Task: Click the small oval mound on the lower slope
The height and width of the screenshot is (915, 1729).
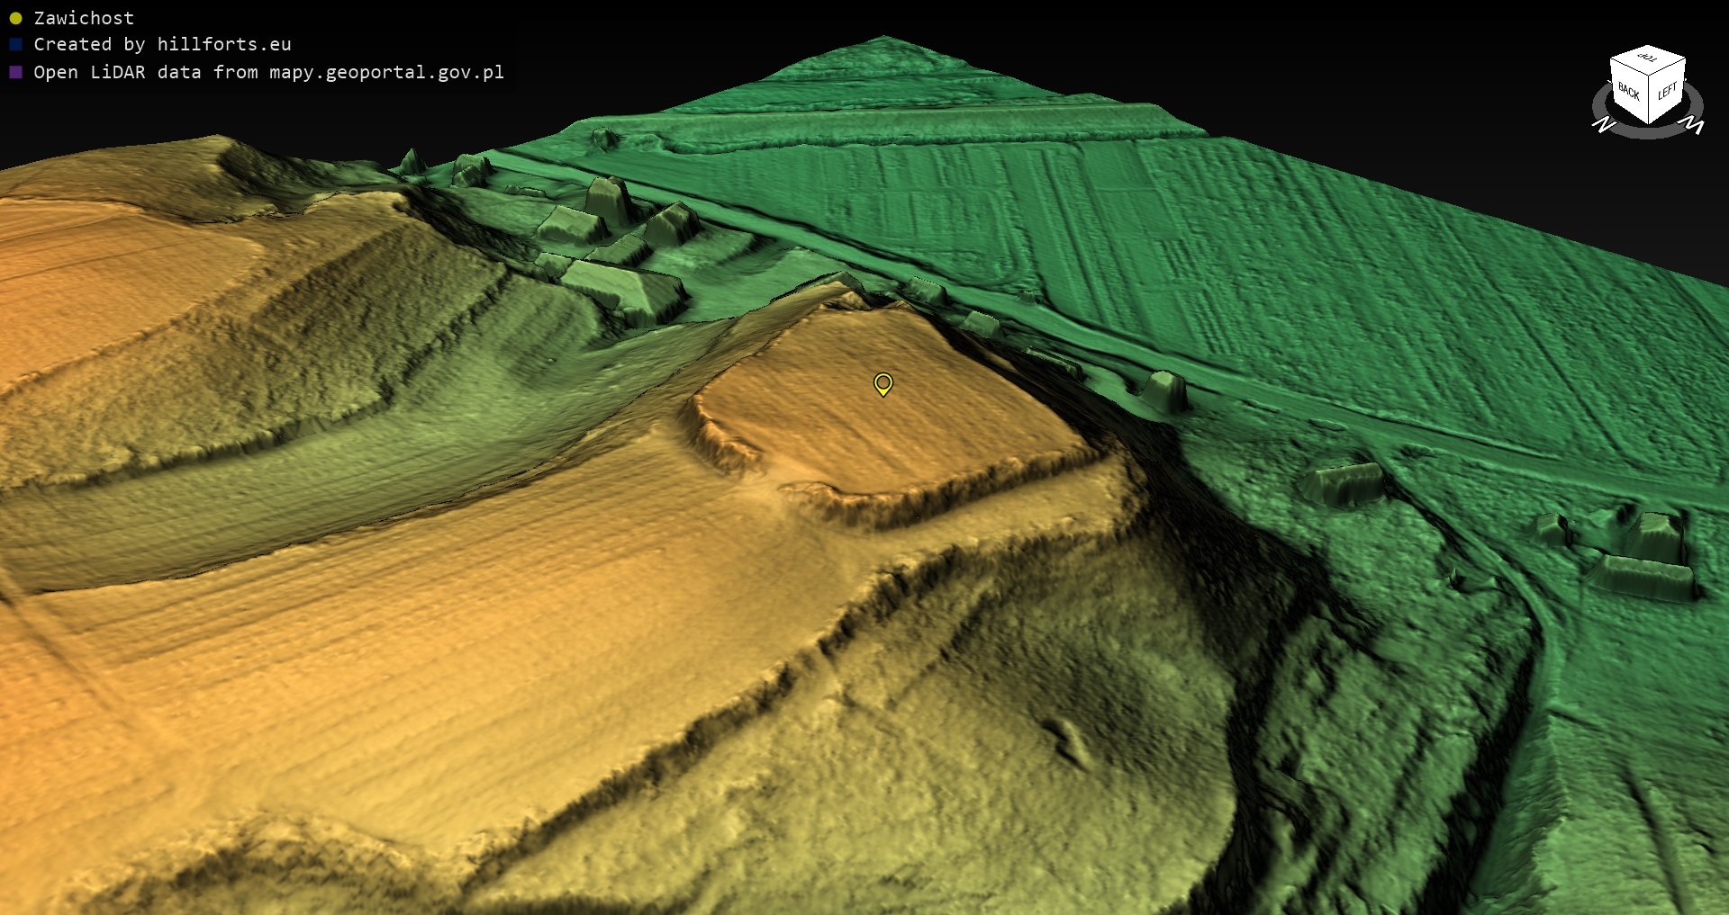Action: coord(1070,740)
